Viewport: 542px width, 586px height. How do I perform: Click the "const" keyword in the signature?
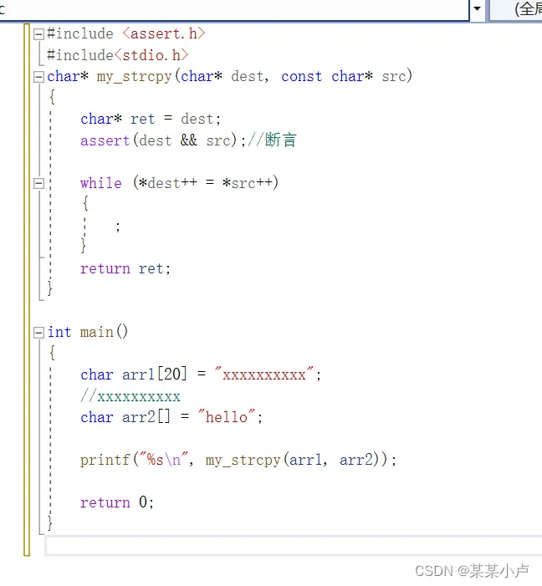(x=301, y=77)
